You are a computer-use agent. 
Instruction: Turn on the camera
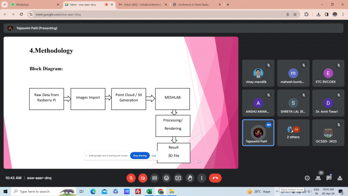pyautogui.click(x=143, y=178)
